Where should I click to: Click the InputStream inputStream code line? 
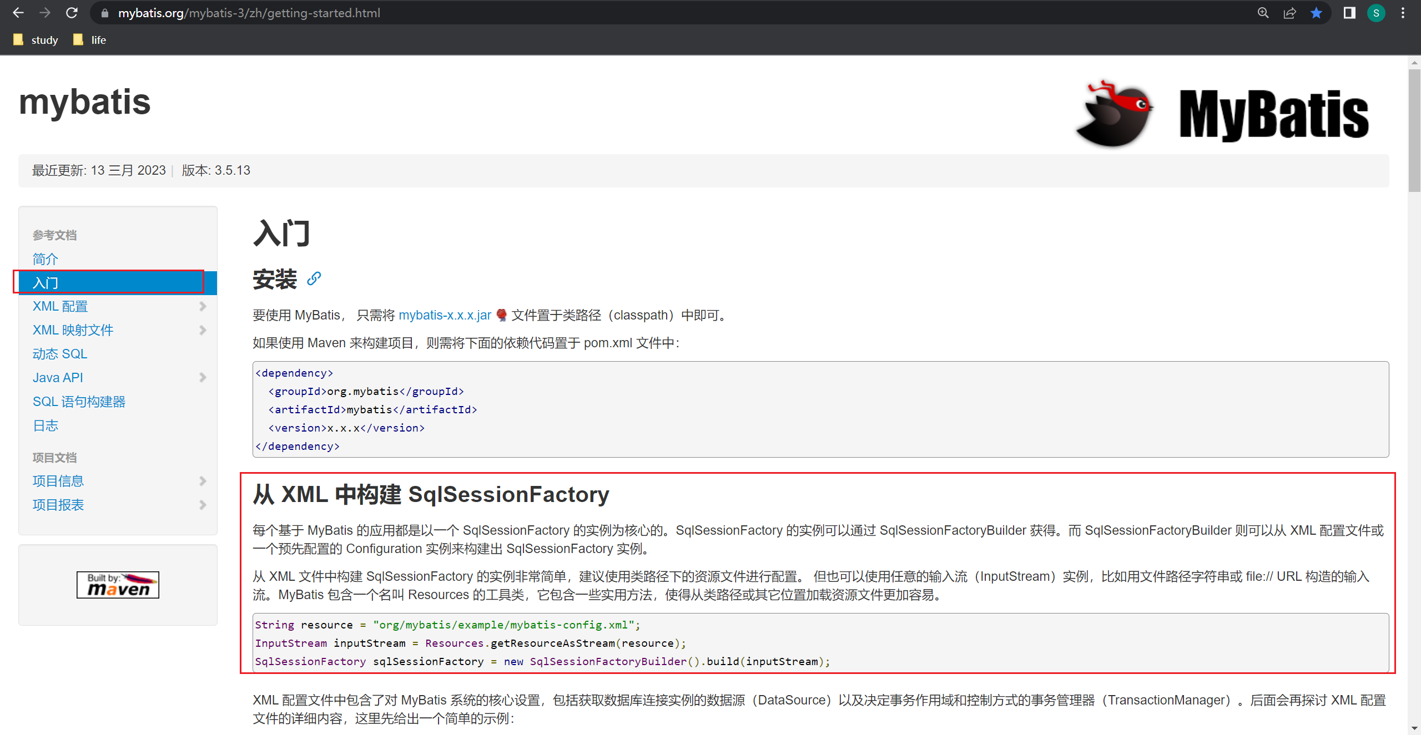(470, 643)
